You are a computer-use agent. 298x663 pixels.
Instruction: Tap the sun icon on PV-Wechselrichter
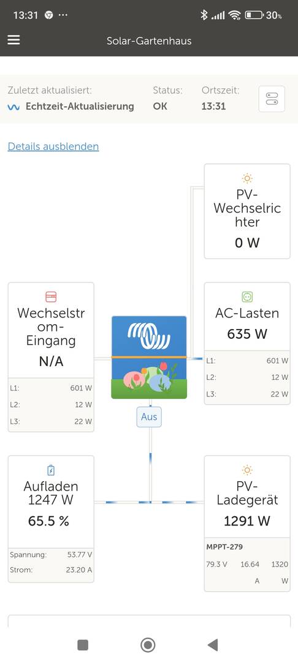[247, 178]
